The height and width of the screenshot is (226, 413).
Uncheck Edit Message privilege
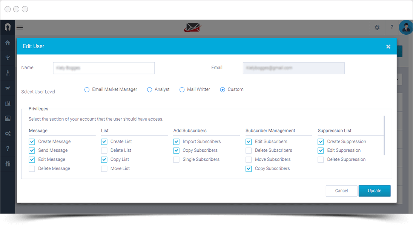(32, 160)
